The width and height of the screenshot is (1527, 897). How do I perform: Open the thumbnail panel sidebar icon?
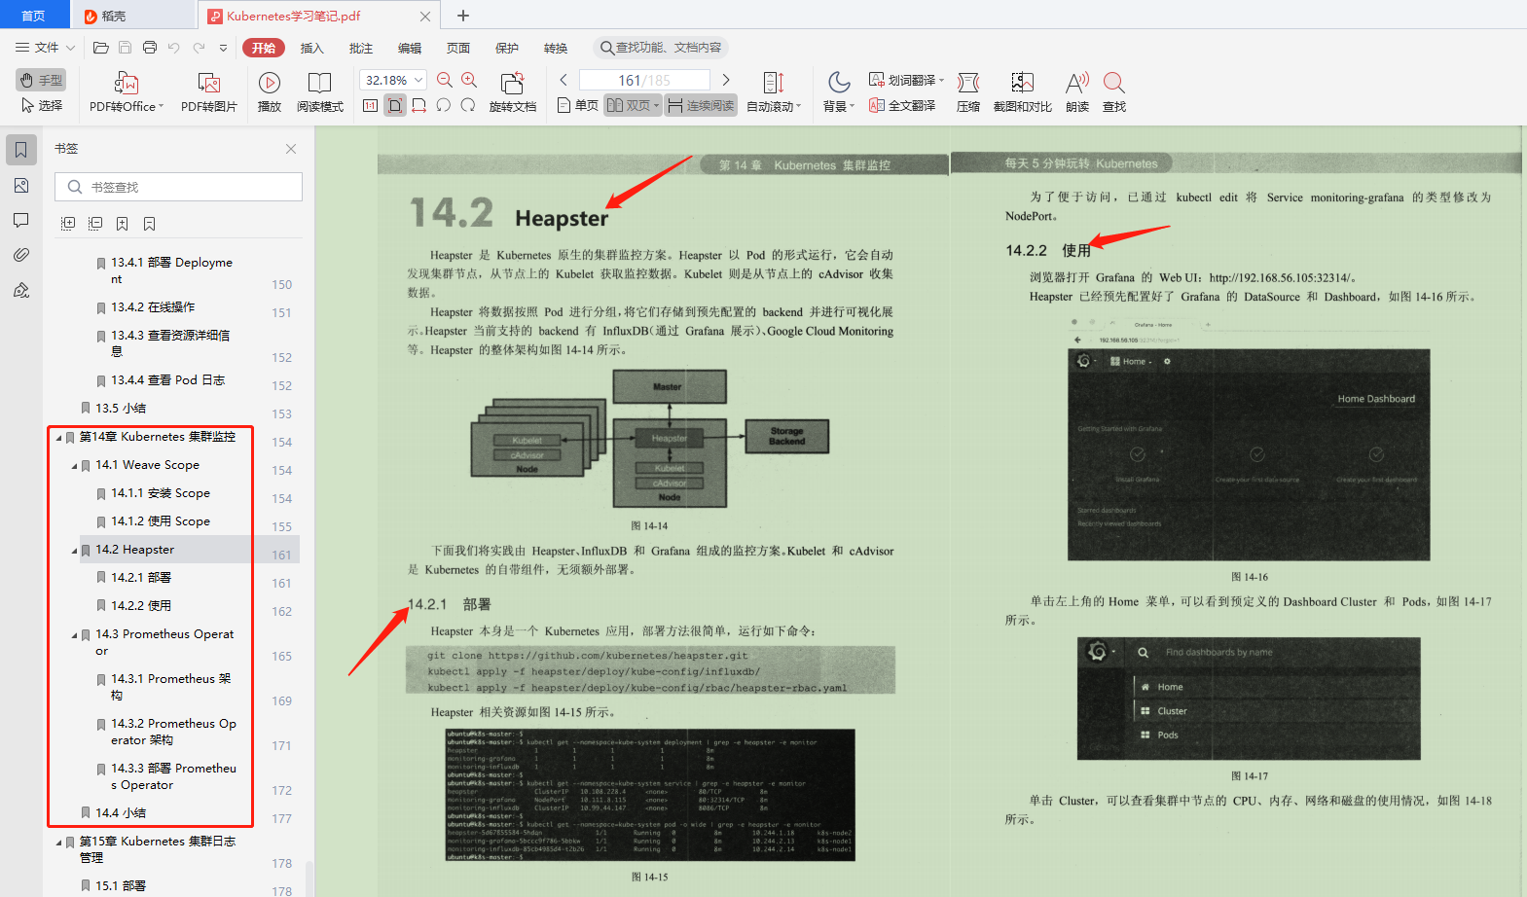[21, 186]
